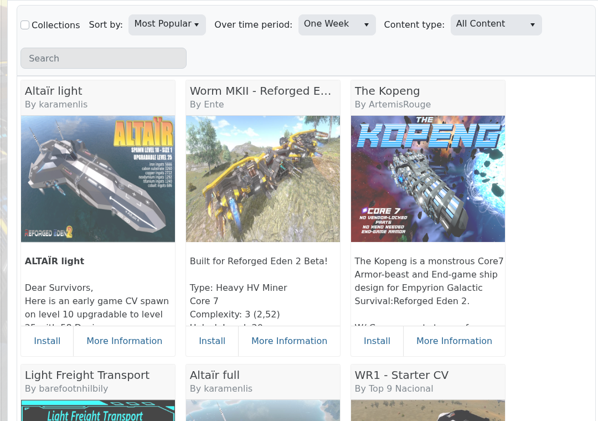Open the One Week time period dropdown
598x421 pixels.
pyautogui.click(x=337, y=25)
